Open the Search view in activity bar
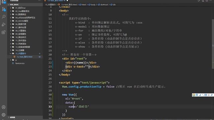 pos(4,17)
